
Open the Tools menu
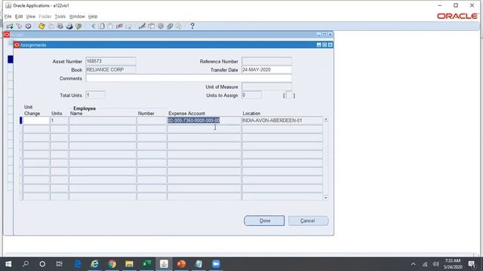(x=60, y=17)
